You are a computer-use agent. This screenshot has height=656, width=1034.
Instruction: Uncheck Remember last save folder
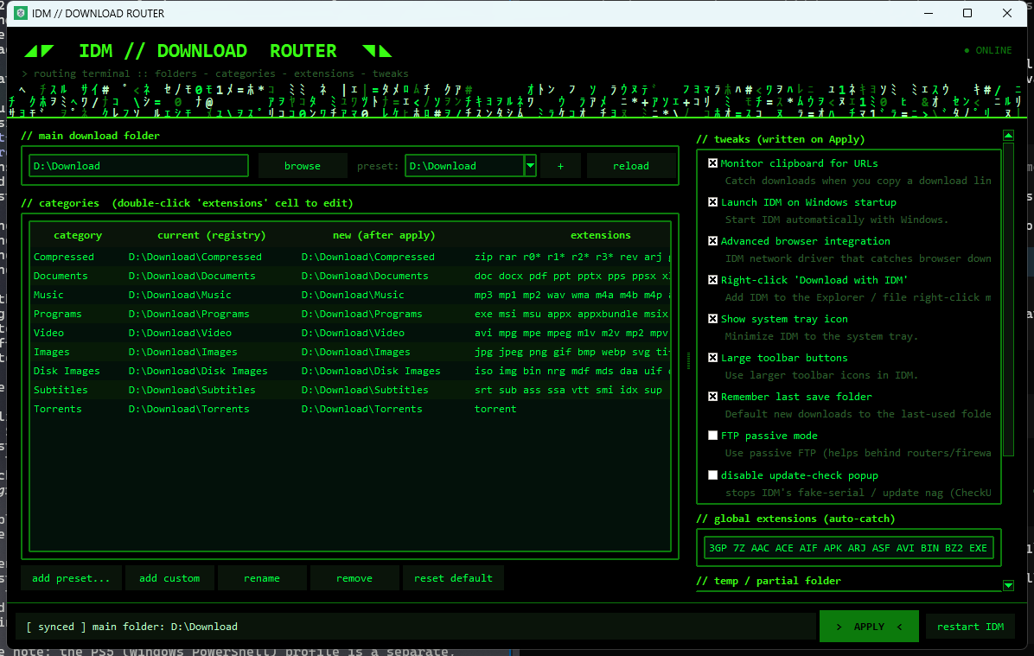coord(713,396)
